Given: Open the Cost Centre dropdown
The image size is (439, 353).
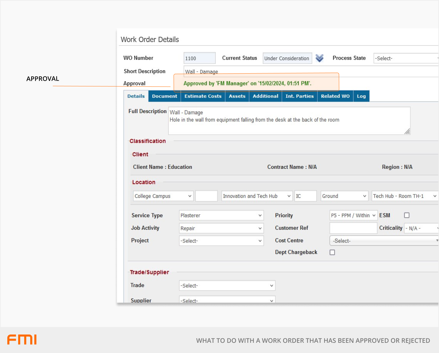Looking at the screenshot, I should click(384, 241).
